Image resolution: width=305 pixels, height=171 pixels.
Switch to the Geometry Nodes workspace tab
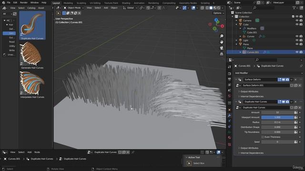pyautogui.click(x=188, y=3)
